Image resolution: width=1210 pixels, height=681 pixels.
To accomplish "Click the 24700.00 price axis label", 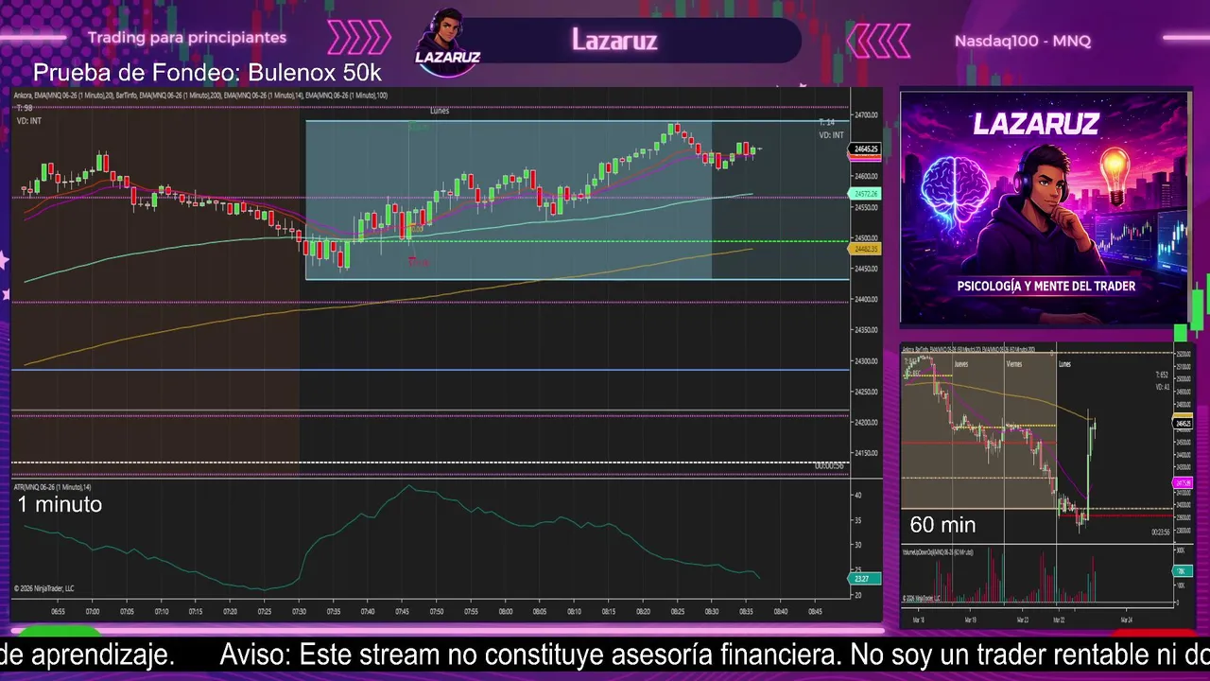I will point(866,115).
